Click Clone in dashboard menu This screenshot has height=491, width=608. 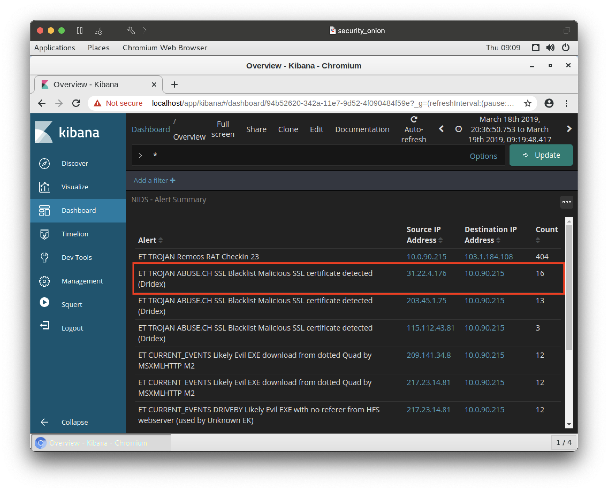288,129
